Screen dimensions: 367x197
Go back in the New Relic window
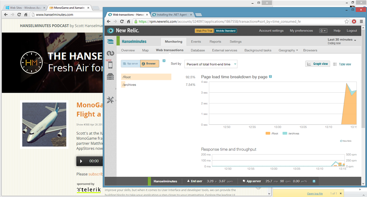109,21
